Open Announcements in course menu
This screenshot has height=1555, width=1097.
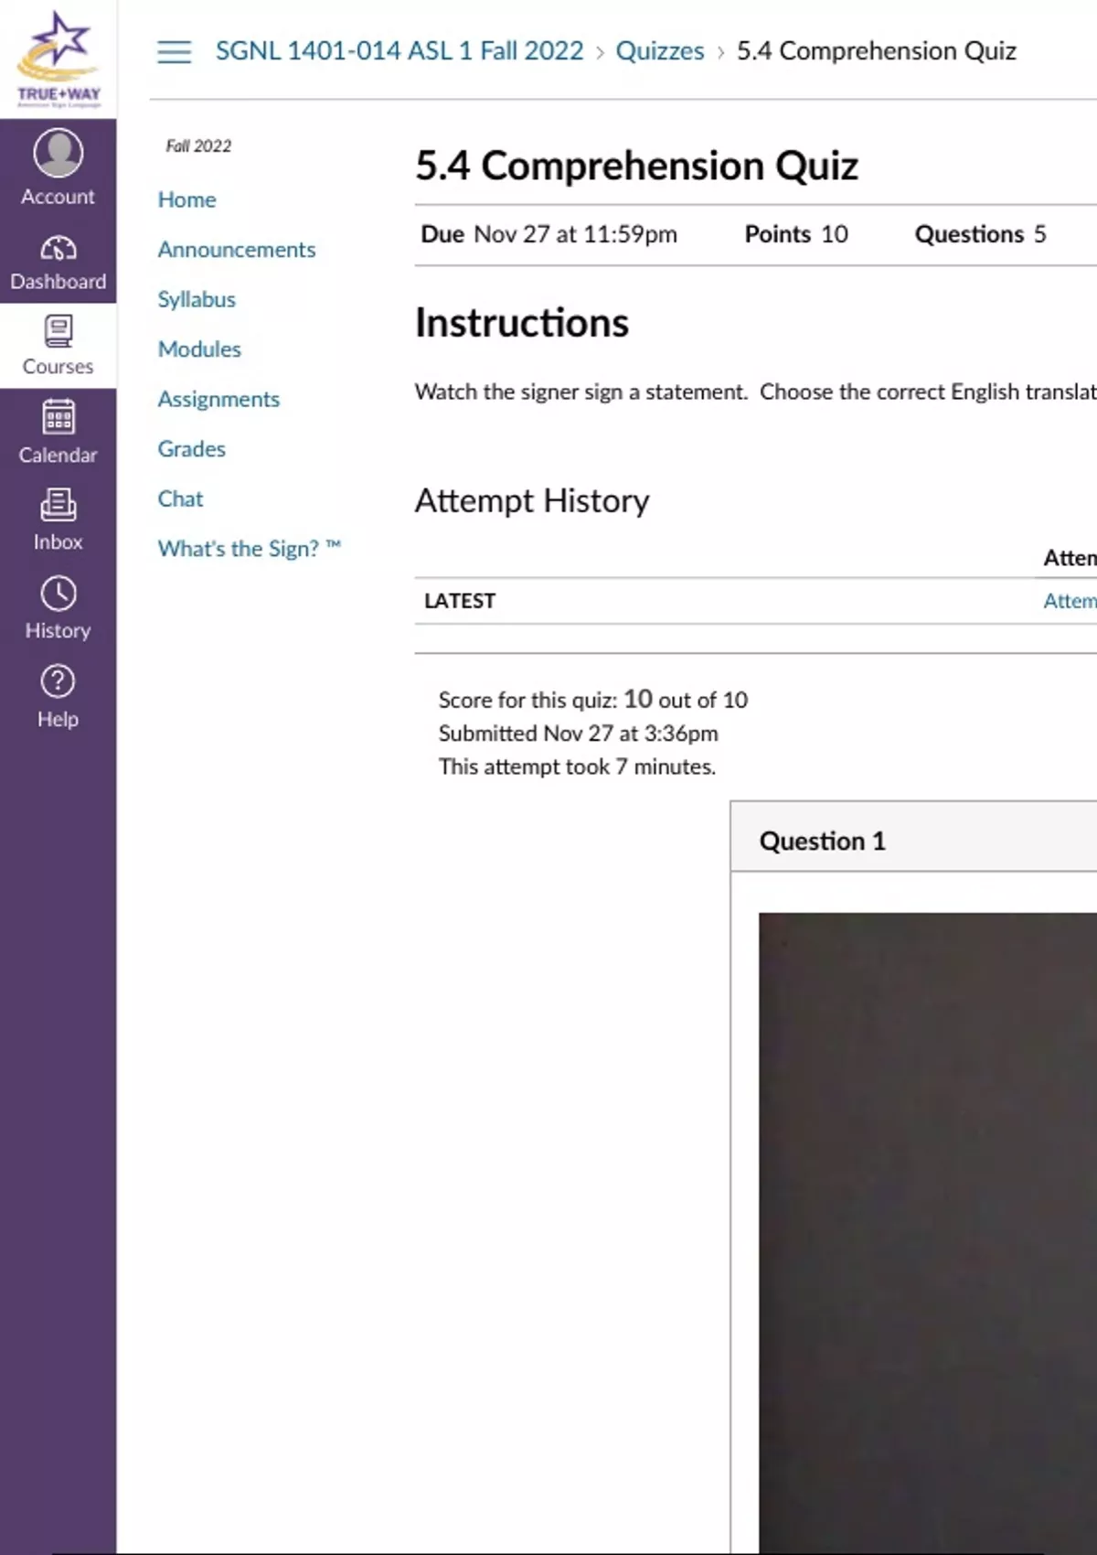(236, 250)
